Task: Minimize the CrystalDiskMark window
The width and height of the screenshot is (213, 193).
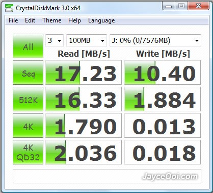Action: pyautogui.click(x=169, y=6)
